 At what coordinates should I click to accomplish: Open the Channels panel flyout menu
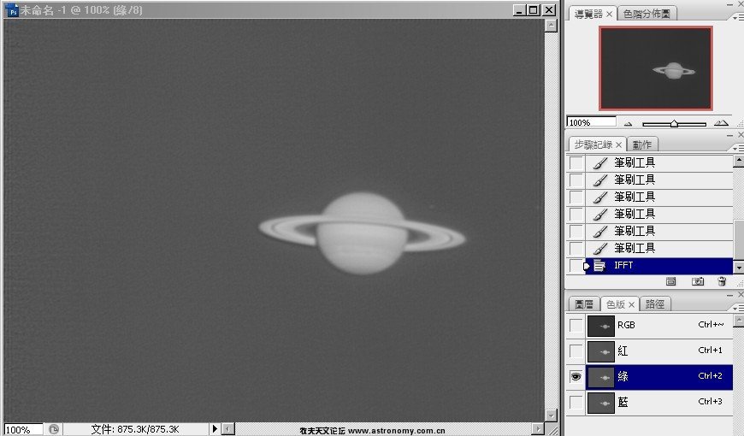point(738,309)
